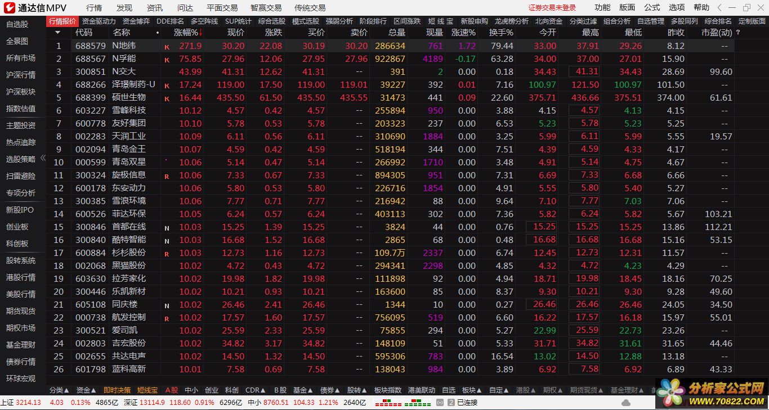
Task: Expand the 债券▲ bottom menu
Action: [x=330, y=390]
